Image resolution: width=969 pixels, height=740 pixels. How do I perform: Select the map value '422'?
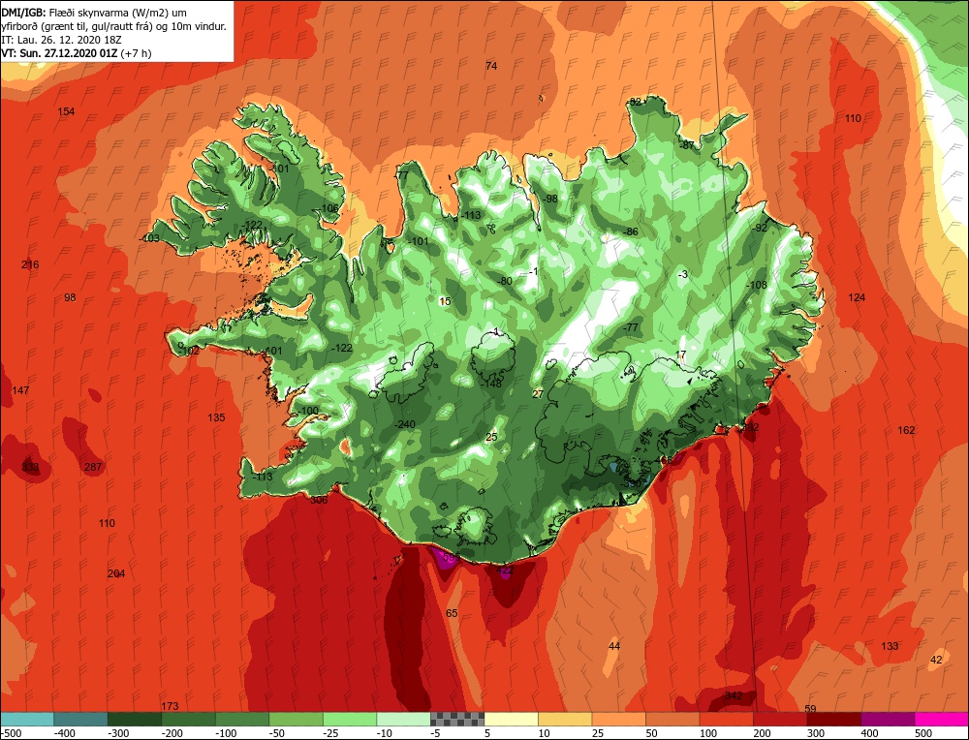(505, 570)
